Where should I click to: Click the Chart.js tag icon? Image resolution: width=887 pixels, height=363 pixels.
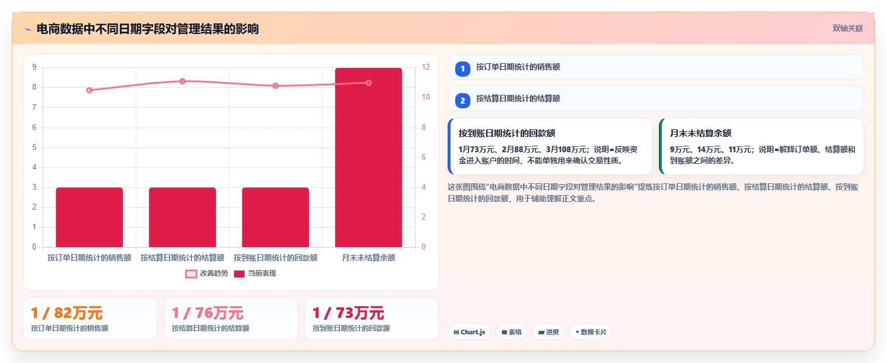pyautogui.click(x=456, y=332)
